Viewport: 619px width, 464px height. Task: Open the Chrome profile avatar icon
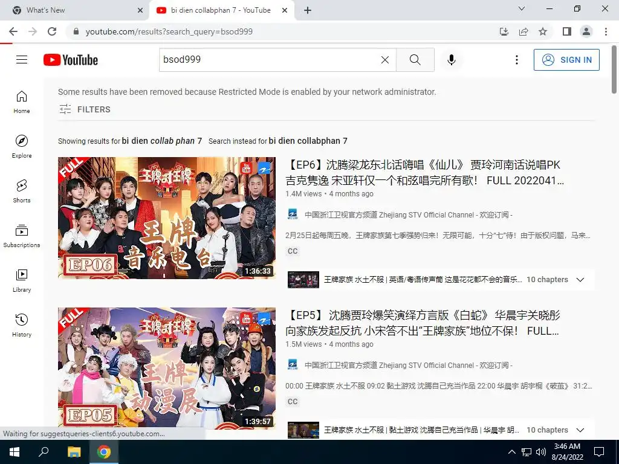pos(586,31)
